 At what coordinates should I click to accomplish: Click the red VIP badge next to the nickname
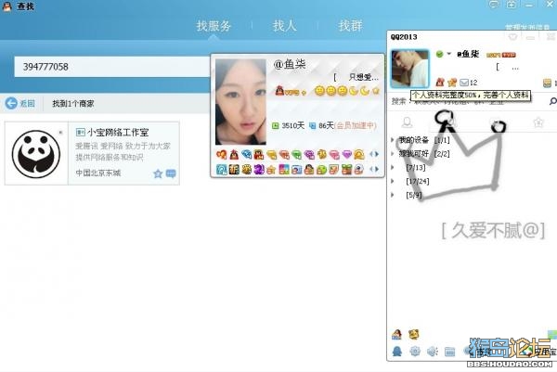pos(509,55)
